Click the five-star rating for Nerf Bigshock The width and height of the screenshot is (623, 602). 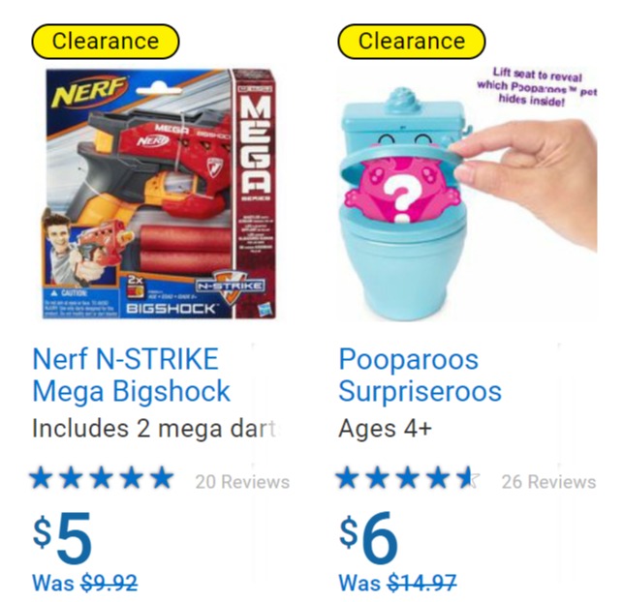[x=102, y=478]
